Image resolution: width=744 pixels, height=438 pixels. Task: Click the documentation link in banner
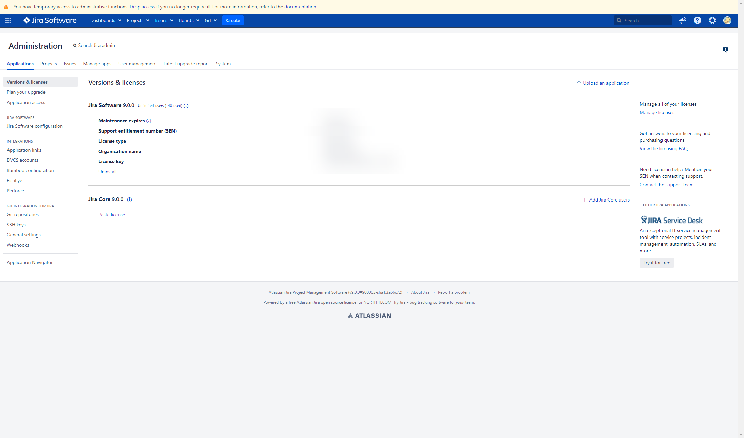click(x=300, y=7)
